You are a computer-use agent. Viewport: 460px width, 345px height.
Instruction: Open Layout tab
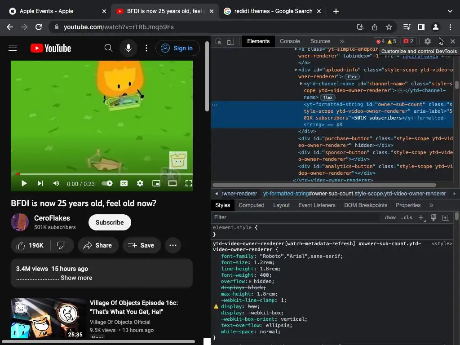click(x=281, y=205)
